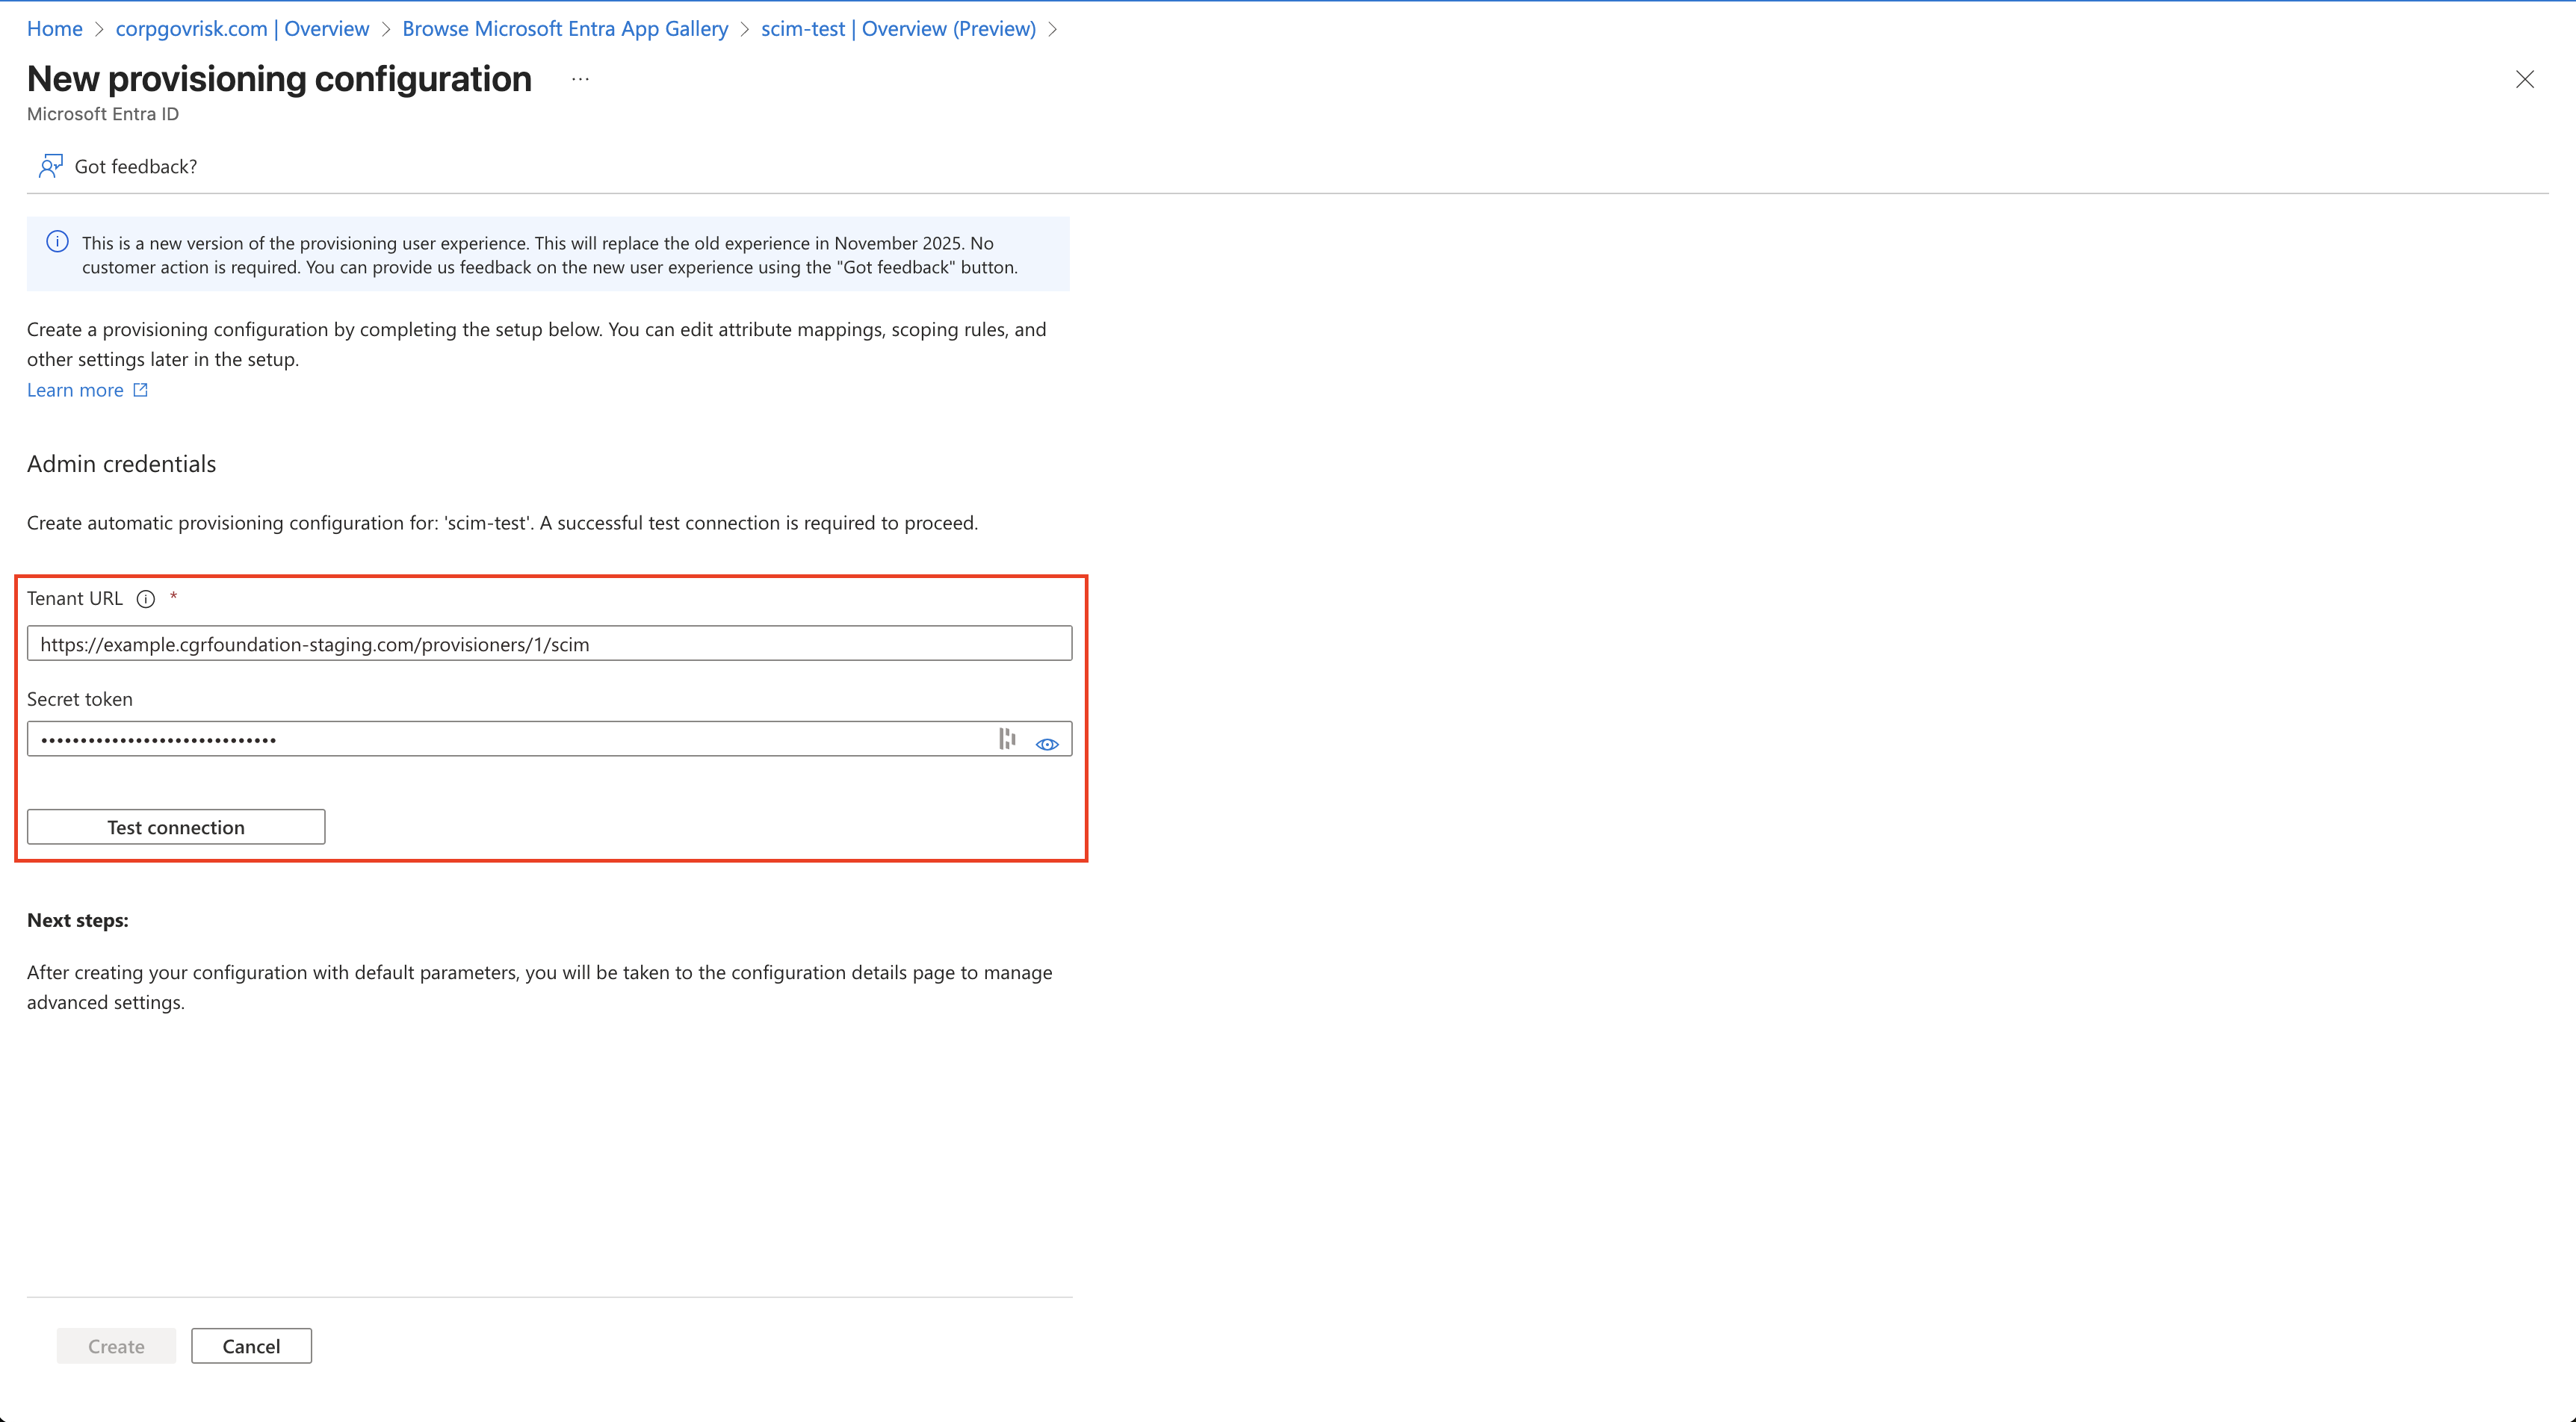Open corpgovrisk.com Overview breadcrumb

click(242, 29)
